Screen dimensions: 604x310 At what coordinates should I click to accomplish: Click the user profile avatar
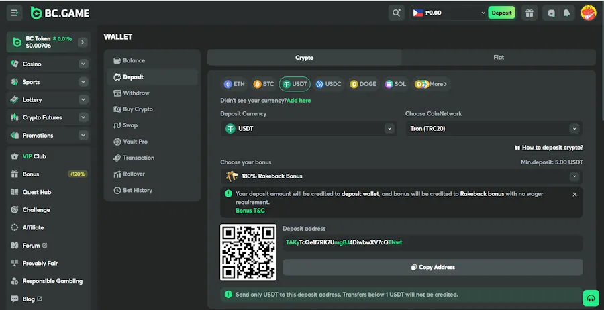pyautogui.click(x=588, y=13)
